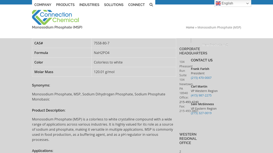Open the INDUSTRIES menu
This screenshot has height=153, width=273.
(89, 5)
